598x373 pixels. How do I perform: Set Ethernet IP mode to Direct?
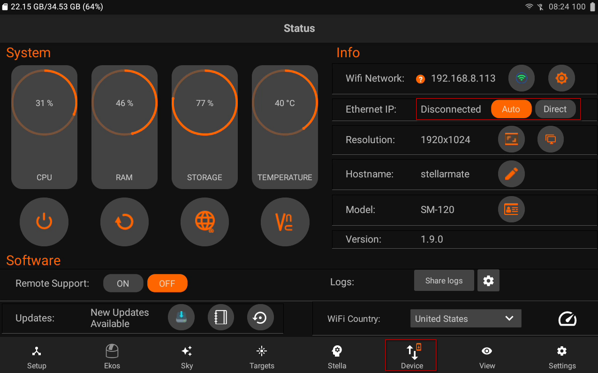pyautogui.click(x=555, y=109)
